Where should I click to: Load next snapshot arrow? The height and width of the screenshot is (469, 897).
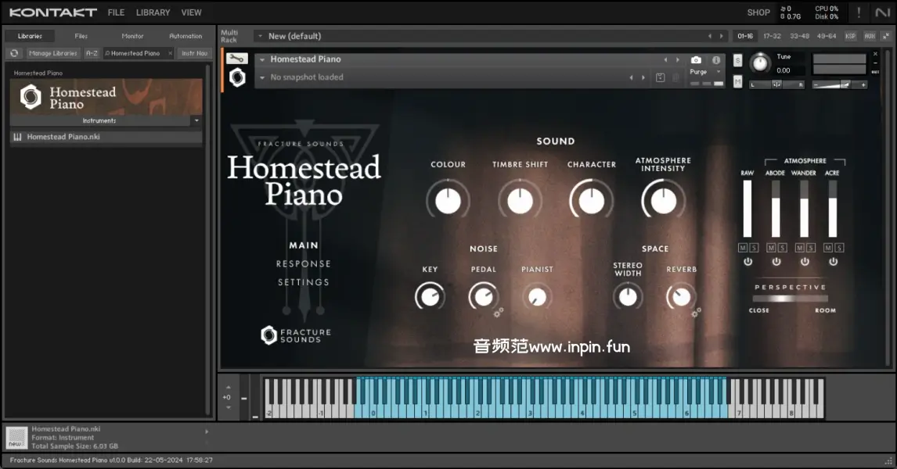tap(643, 77)
